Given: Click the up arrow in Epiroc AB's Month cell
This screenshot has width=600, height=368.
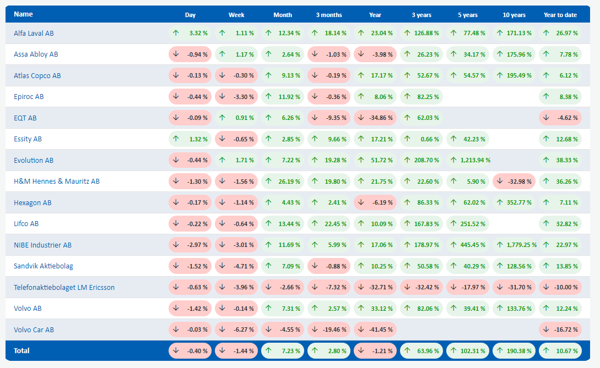Looking at the screenshot, I should pos(268,97).
